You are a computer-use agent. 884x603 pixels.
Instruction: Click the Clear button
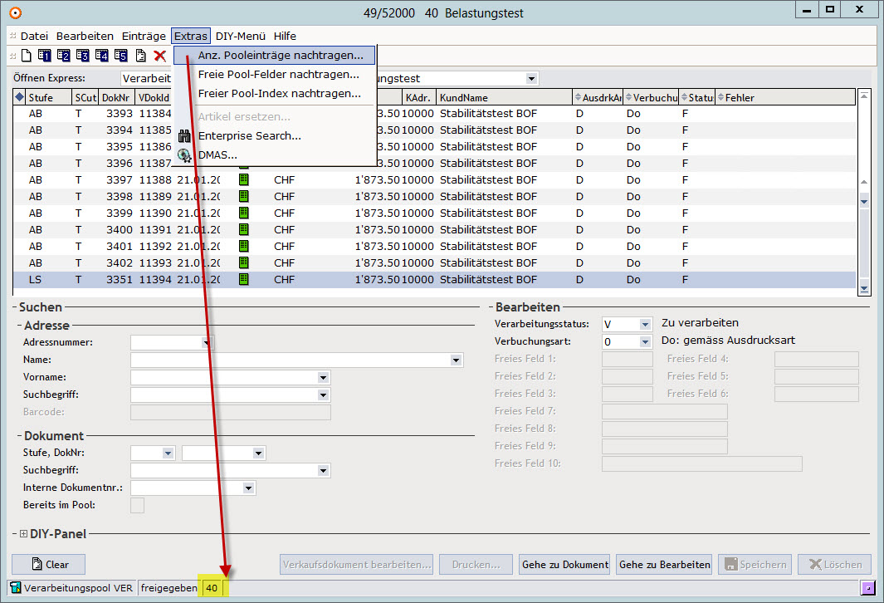tap(48, 565)
